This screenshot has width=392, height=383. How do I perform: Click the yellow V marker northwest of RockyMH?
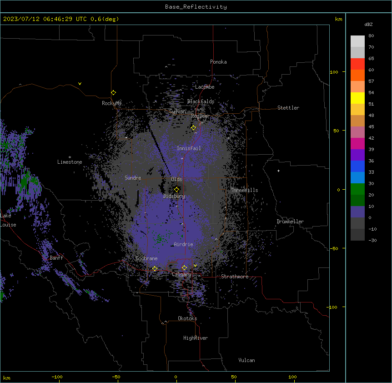click(x=80, y=84)
